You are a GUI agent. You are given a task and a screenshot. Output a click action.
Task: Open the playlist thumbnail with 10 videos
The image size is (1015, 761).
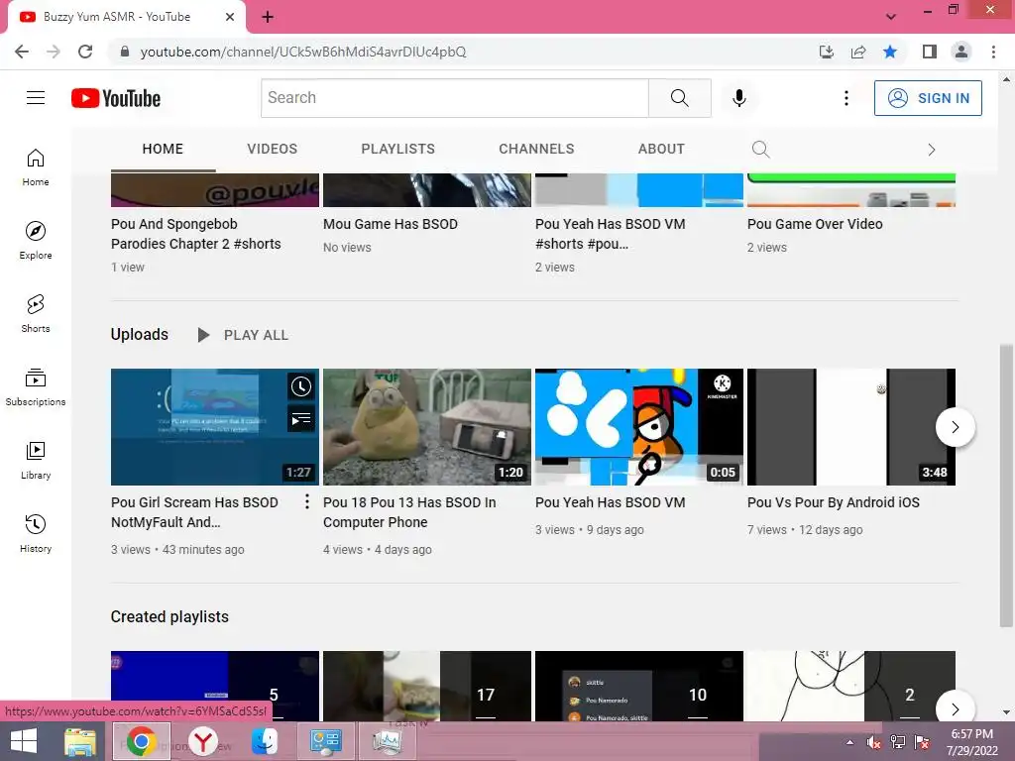[639, 686]
